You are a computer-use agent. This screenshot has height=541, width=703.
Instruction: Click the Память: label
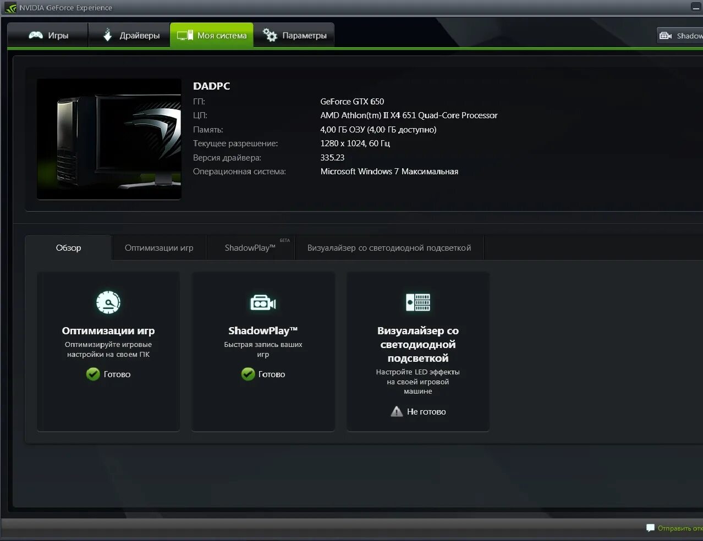pyautogui.click(x=208, y=130)
